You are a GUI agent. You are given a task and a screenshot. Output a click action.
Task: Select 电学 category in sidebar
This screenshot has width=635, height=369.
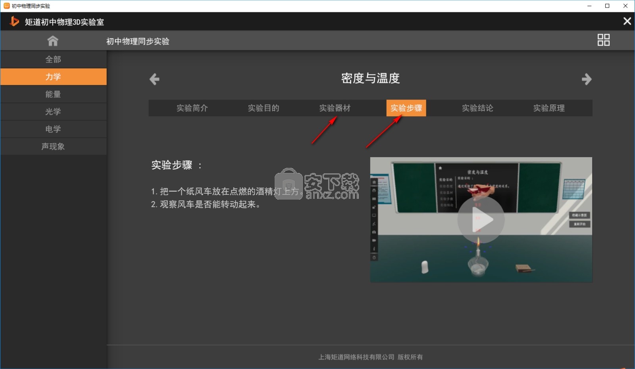pos(54,129)
